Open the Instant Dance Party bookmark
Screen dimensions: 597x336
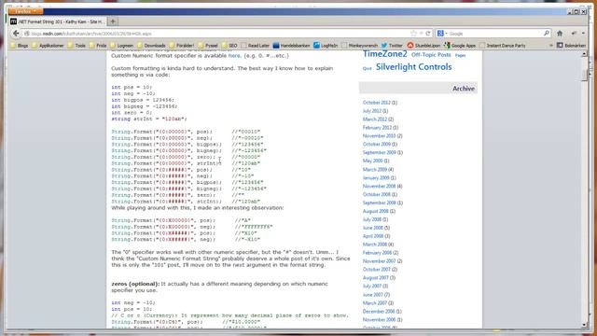click(x=502, y=46)
